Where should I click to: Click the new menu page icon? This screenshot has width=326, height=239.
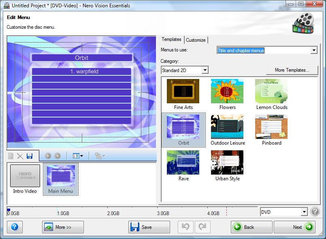11,156
